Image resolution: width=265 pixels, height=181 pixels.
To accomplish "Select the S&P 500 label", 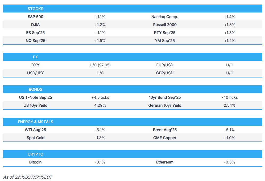I will click(x=35, y=17).
